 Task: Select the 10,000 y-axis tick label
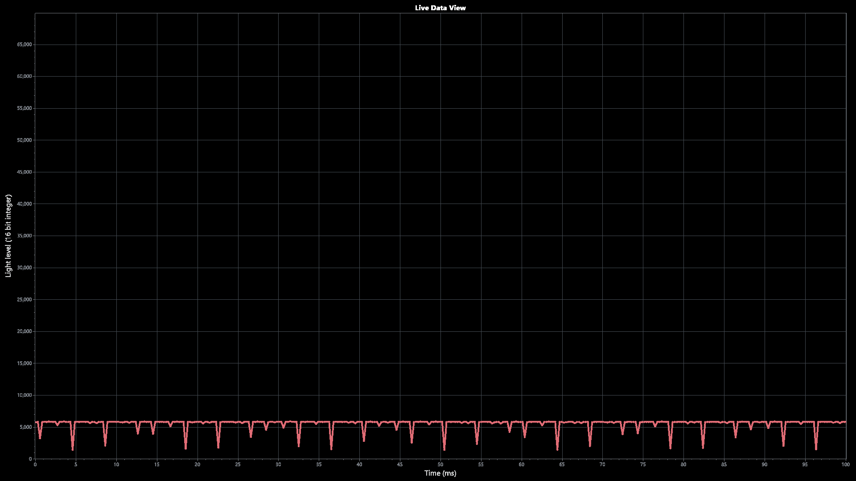click(24, 395)
